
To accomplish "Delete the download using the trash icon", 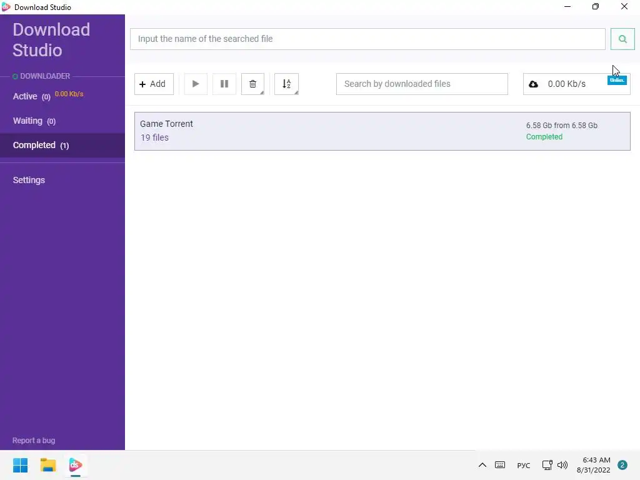I will (x=252, y=84).
